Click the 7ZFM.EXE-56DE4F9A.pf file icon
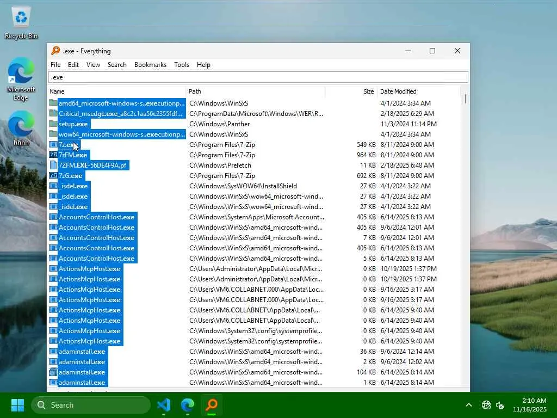Viewport: 557px width, 418px height. tap(53, 165)
